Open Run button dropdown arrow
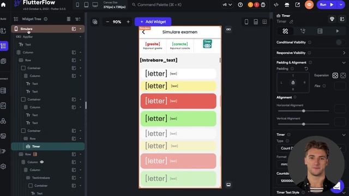 tap(341, 5)
